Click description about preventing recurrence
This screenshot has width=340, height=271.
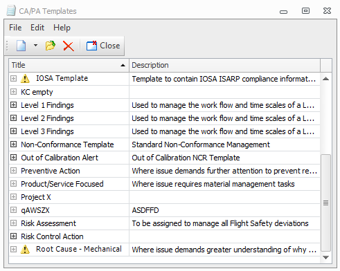(224, 171)
